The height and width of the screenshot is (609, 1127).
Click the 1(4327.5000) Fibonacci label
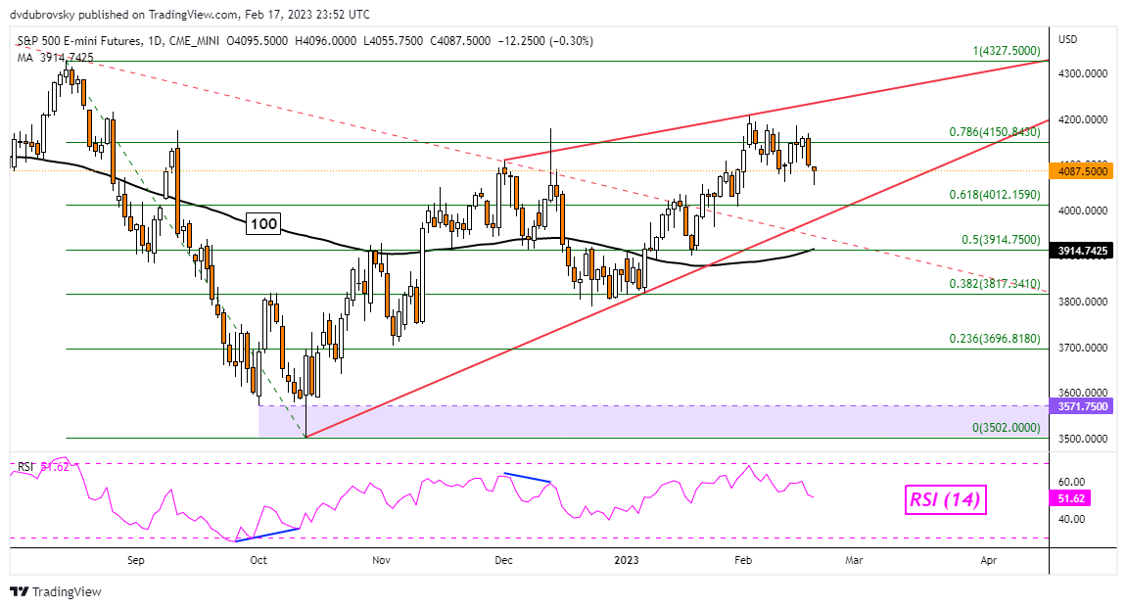(1007, 50)
